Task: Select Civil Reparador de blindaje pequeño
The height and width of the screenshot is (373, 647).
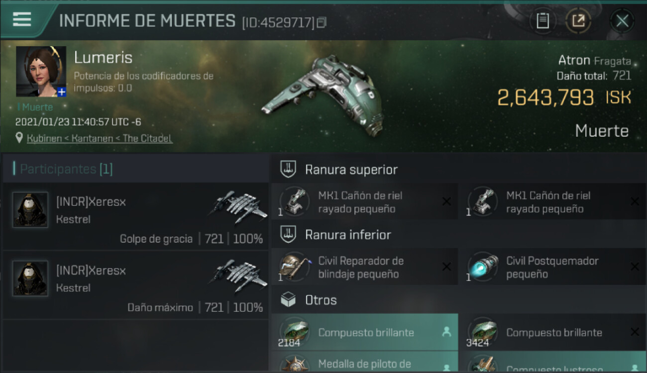Action: (365, 267)
